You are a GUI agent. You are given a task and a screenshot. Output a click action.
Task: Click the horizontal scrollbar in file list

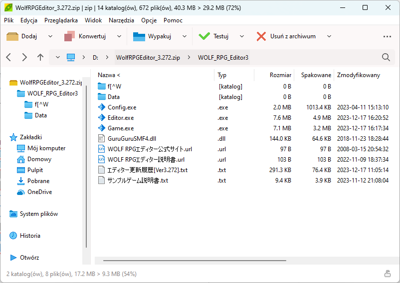[x=195, y=261]
